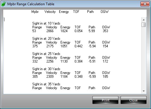The height and width of the screenshot is (109, 151).
Task: Click the 'Mpbr Range Calculation Table' window title
Action: coord(31,4)
